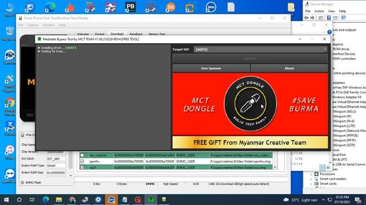
Task: Click the Extern RAM Size value field
Action: click(56, 173)
